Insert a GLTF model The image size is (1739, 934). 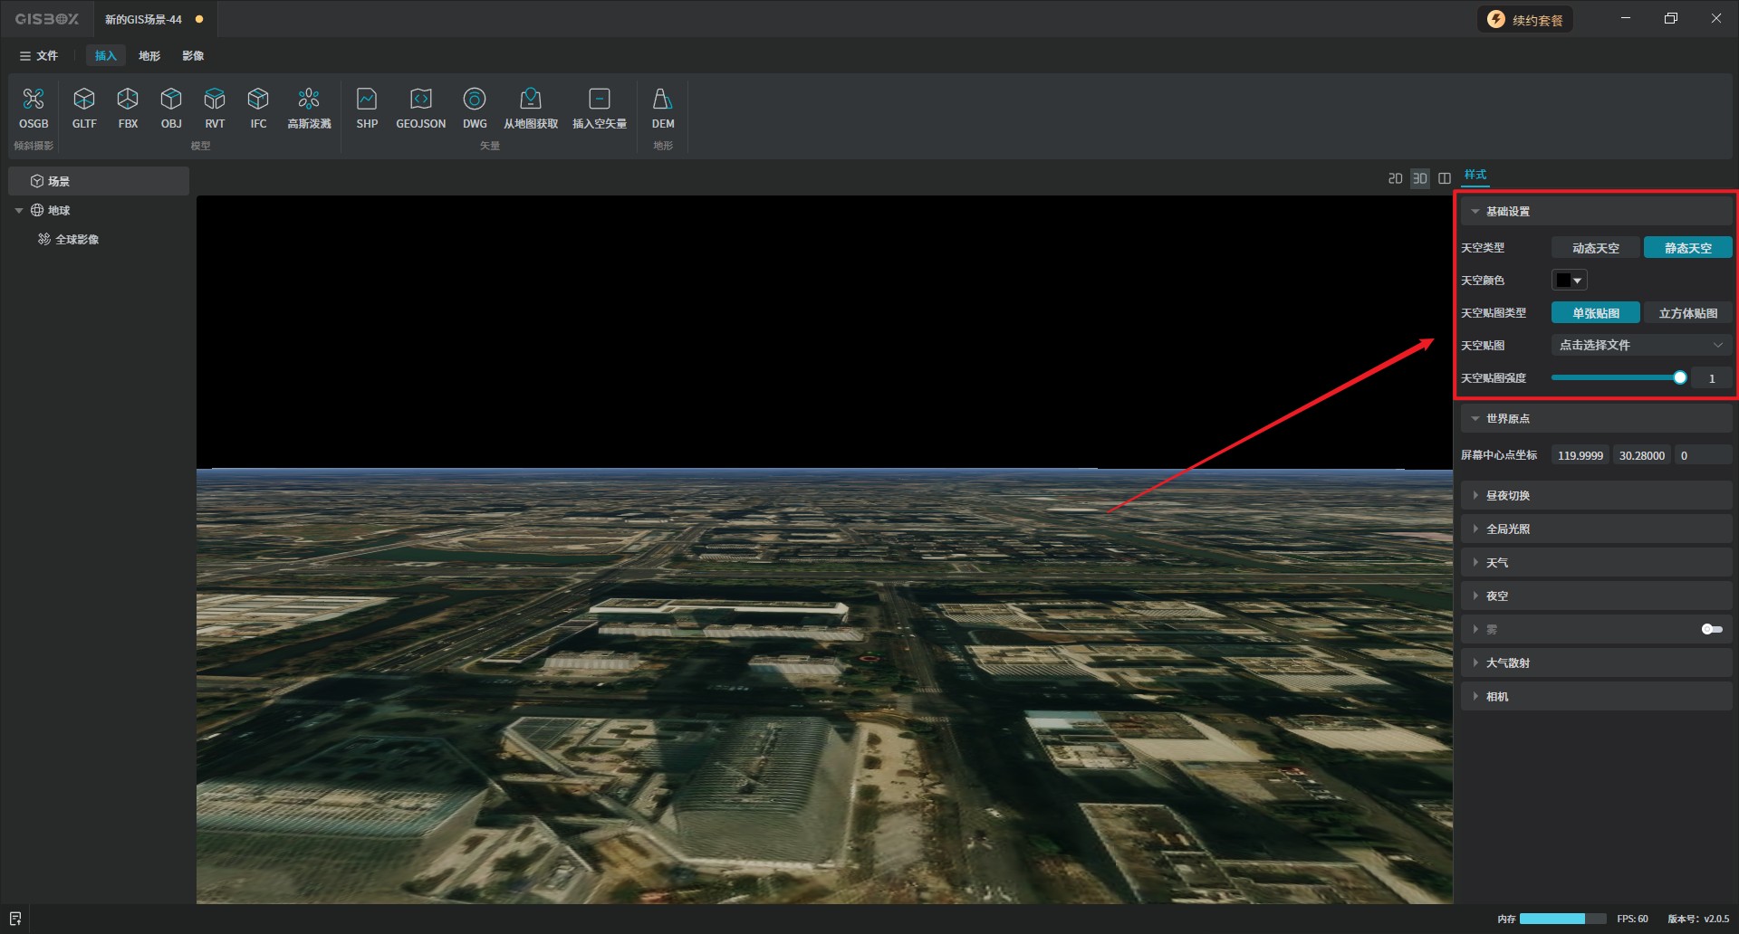(84, 108)
